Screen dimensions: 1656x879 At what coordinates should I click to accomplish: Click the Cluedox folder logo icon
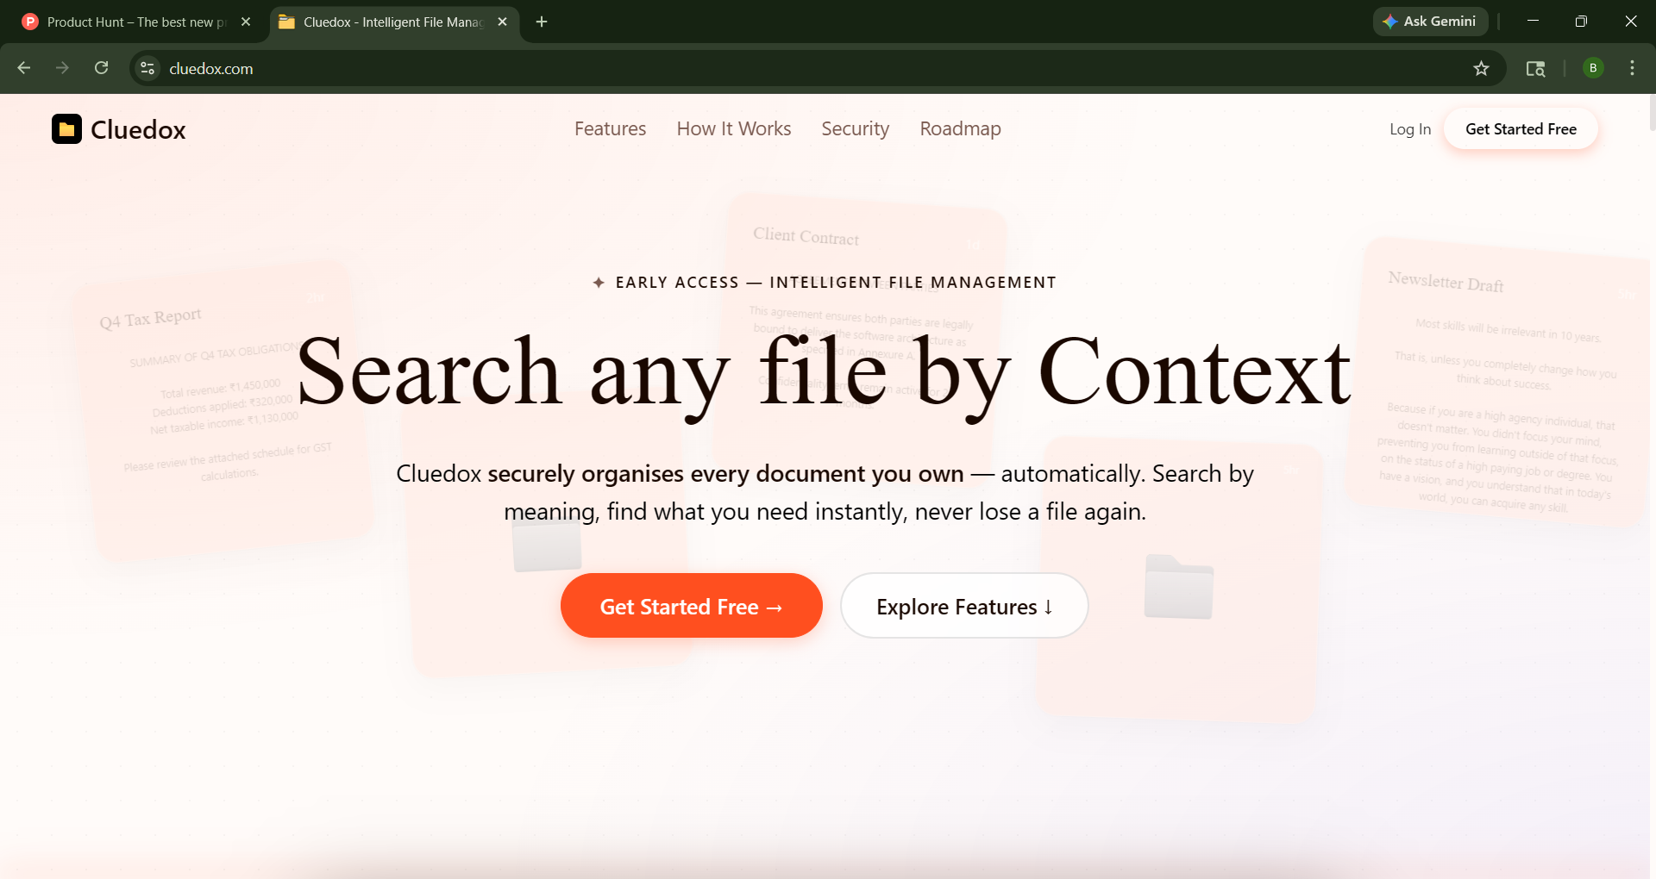click(x=66, y=129)
